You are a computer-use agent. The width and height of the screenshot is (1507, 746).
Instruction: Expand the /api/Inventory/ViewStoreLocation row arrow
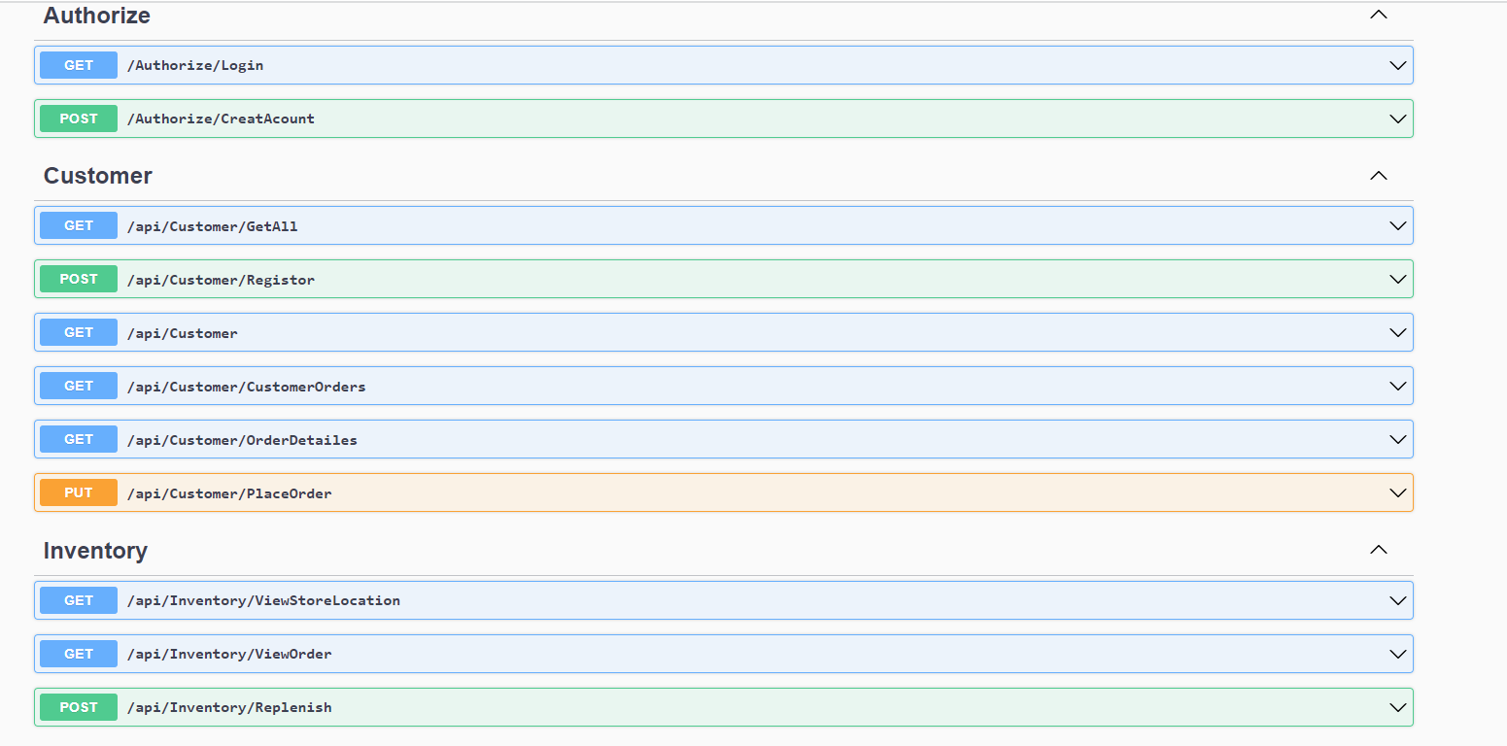[1398, 601]
